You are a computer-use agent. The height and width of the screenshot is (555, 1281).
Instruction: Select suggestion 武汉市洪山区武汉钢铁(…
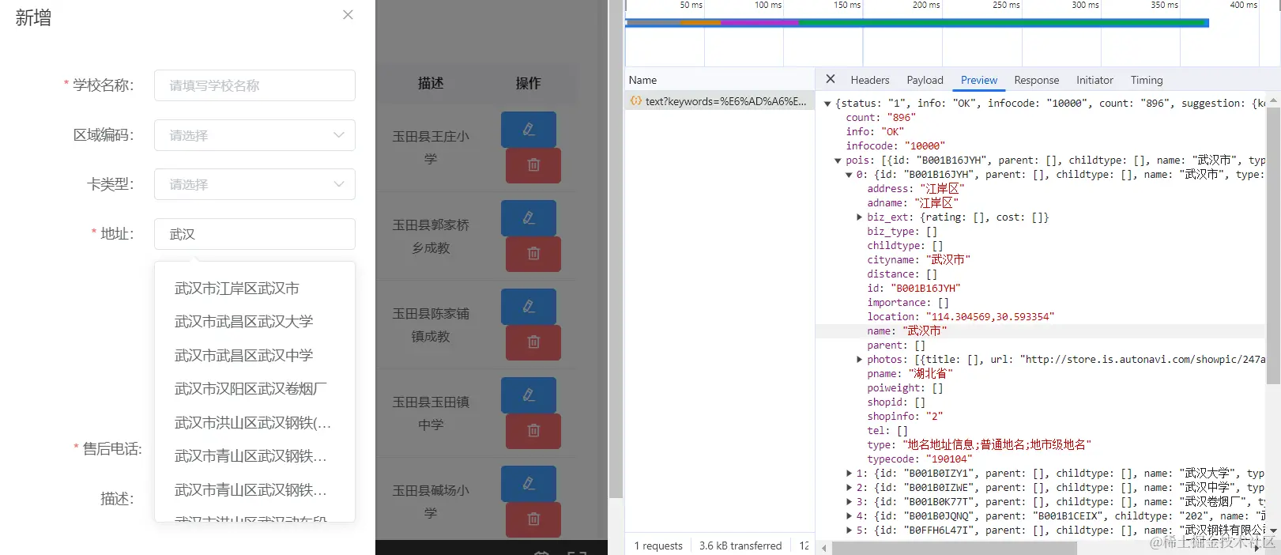(254, 423)
